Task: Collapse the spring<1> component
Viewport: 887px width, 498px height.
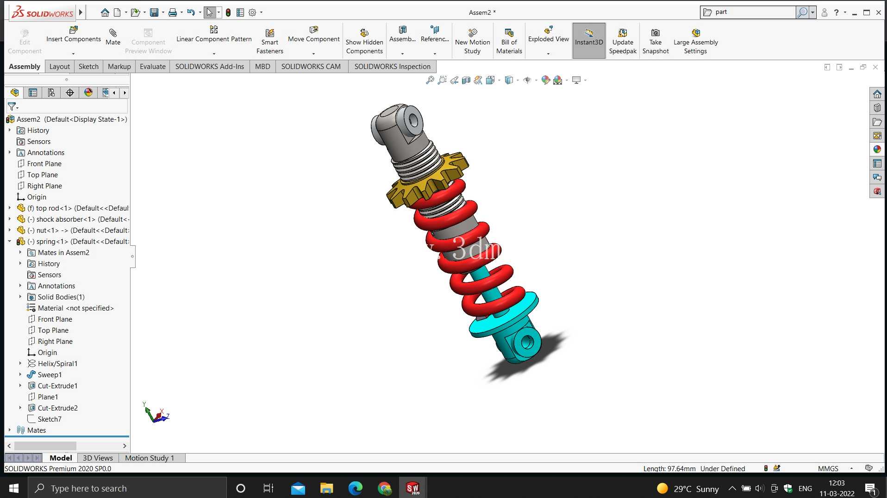Action: 10,241
